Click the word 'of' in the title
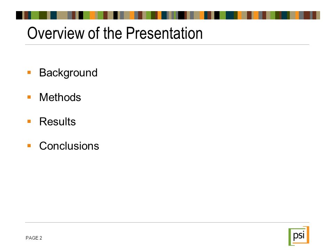334x250 pixels. [94, 33]
